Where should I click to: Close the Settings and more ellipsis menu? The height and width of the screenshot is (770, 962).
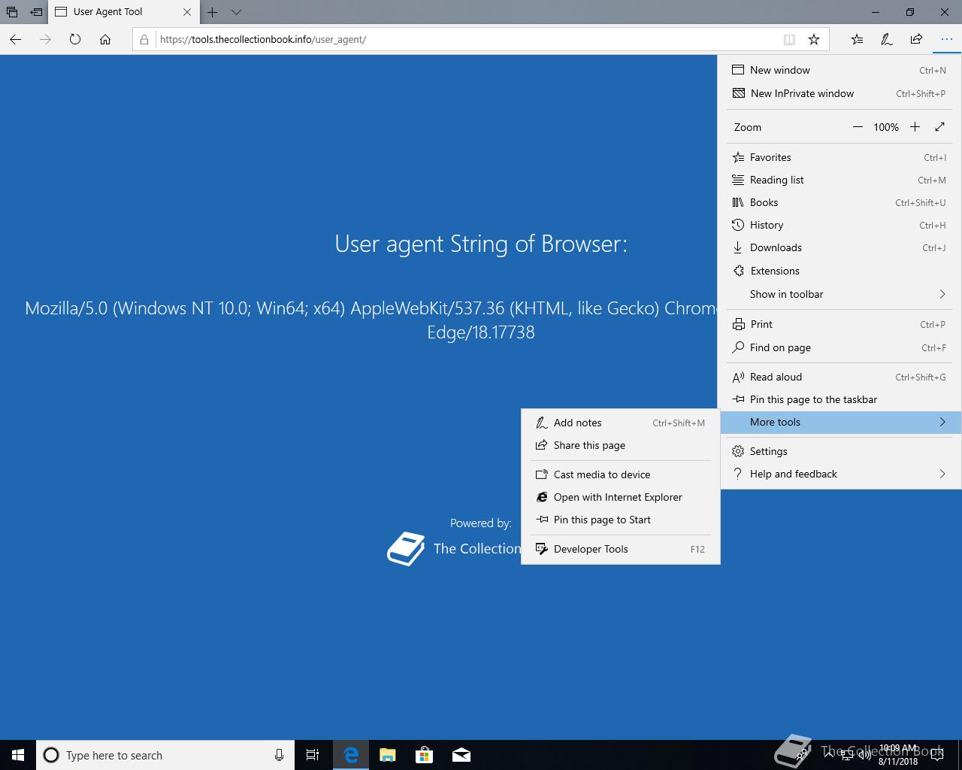946,39
